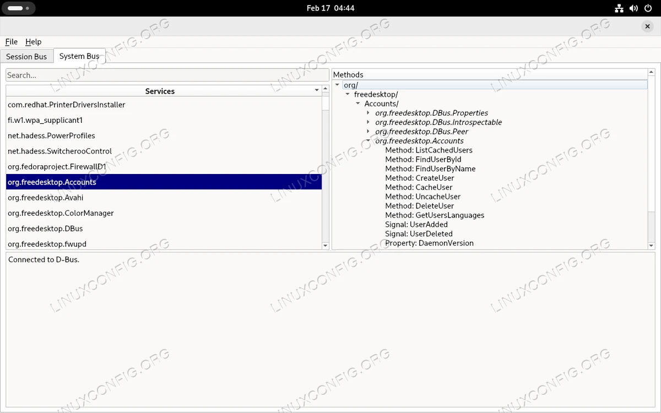This screenshot has height=413, width=661.
Task: Open the File menu
Action: [x=12, y=42]
